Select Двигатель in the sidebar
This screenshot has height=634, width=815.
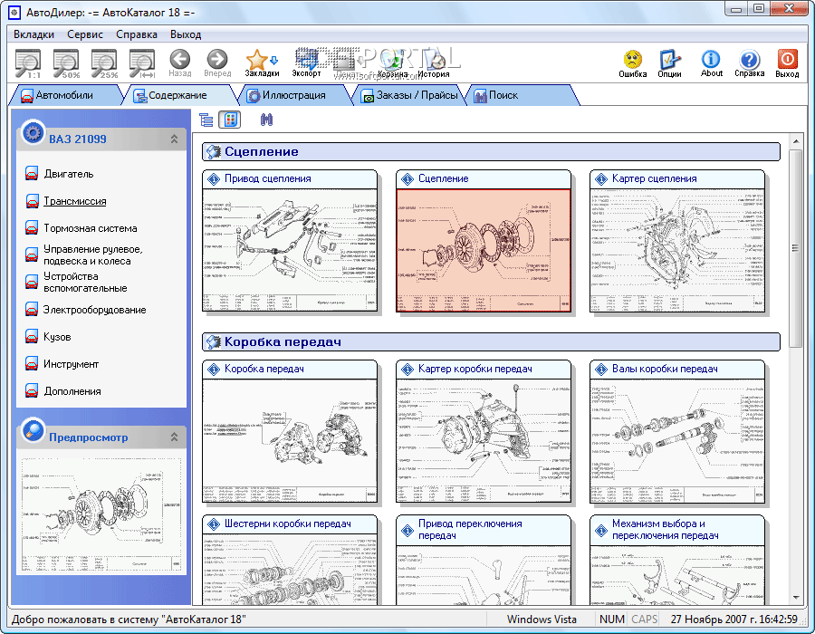point(69,174)
